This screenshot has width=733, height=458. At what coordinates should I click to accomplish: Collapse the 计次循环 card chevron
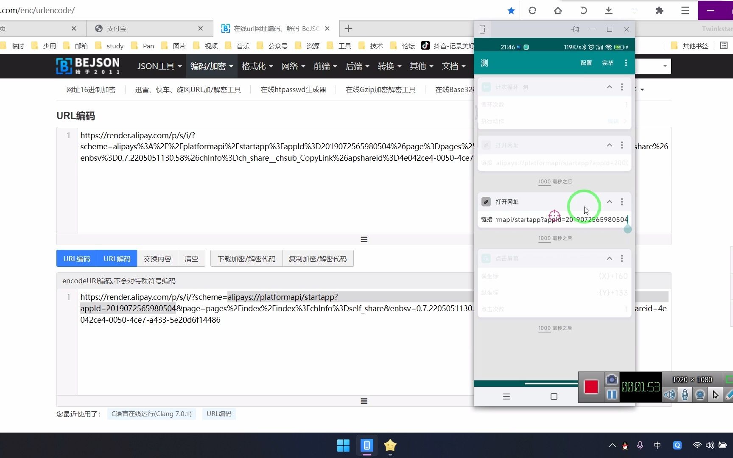pyautogui.click(x=609, y=87)
